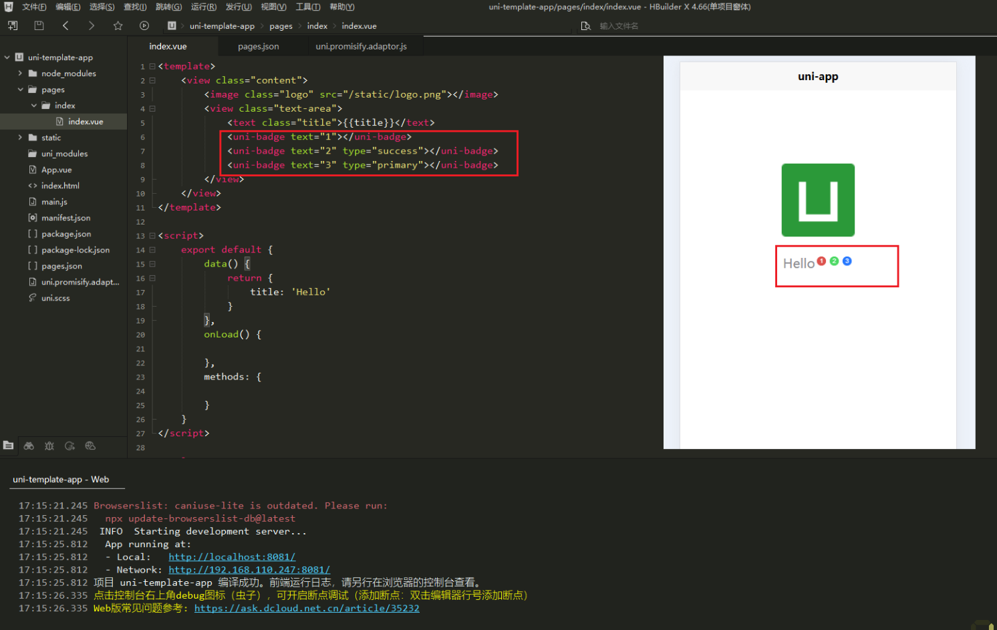Open the 文件(F) menu
This screenshot has height=630, width=997.
(x=34, y=7)
